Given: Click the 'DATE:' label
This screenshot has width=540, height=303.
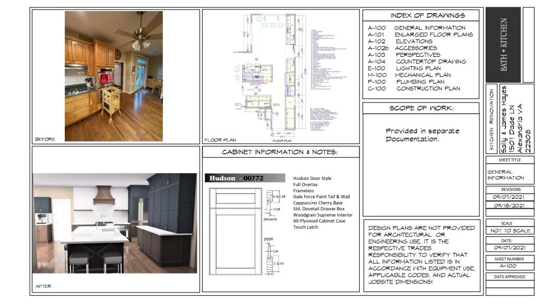Looking at the screenshot, I should [x=507, y=241].
